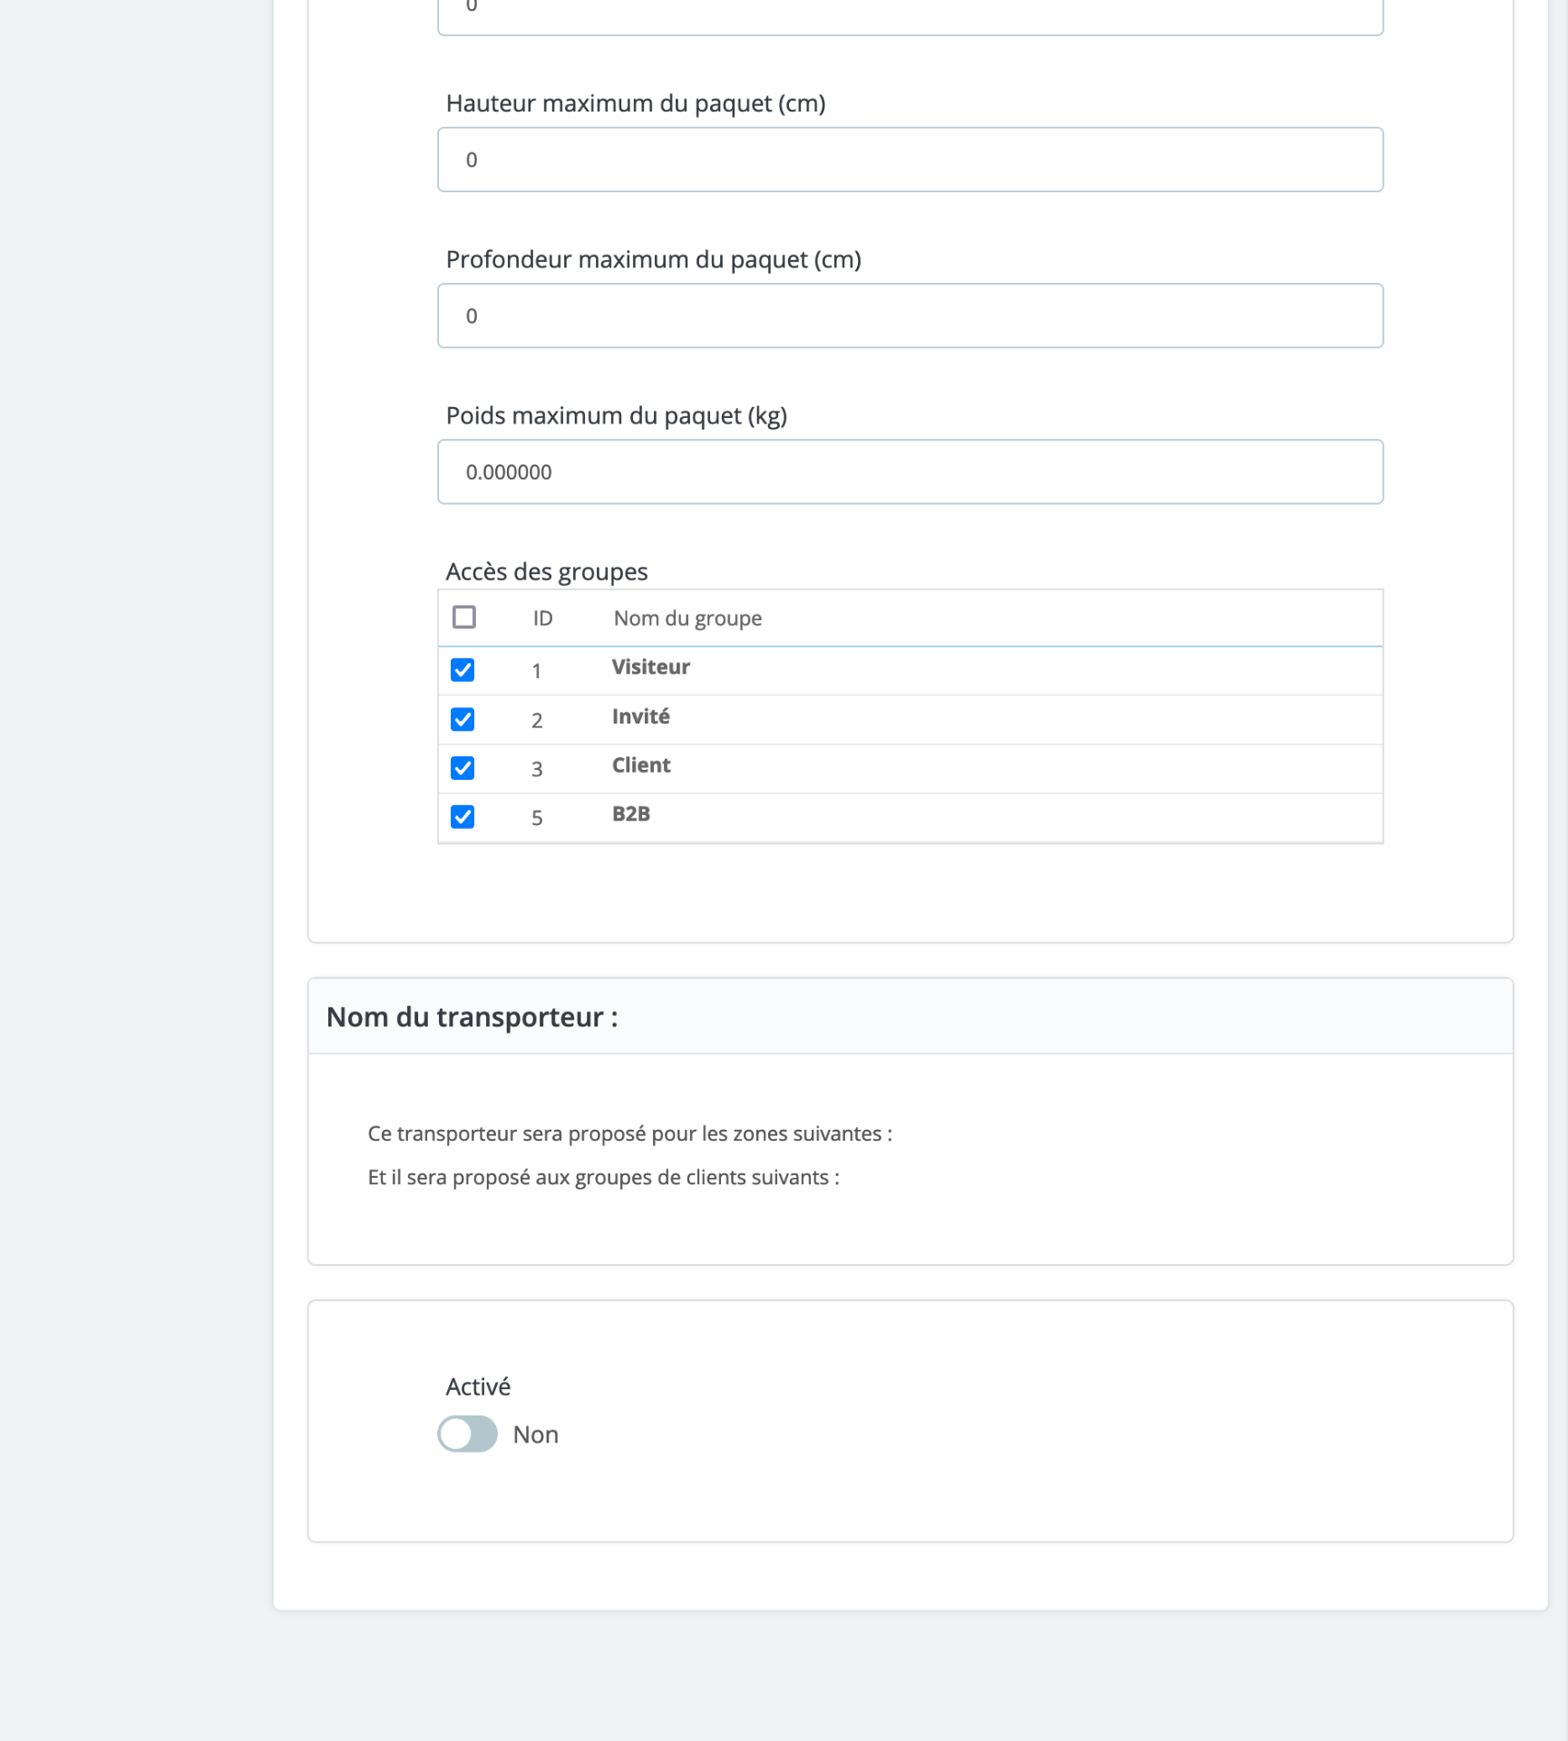Viewport: 1568px width, 1741px height.
Task: Enable the Activé toggle switch
Action: tap(467, 1434)
